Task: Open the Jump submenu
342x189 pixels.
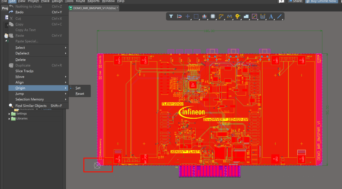Action: pos(38,94)
